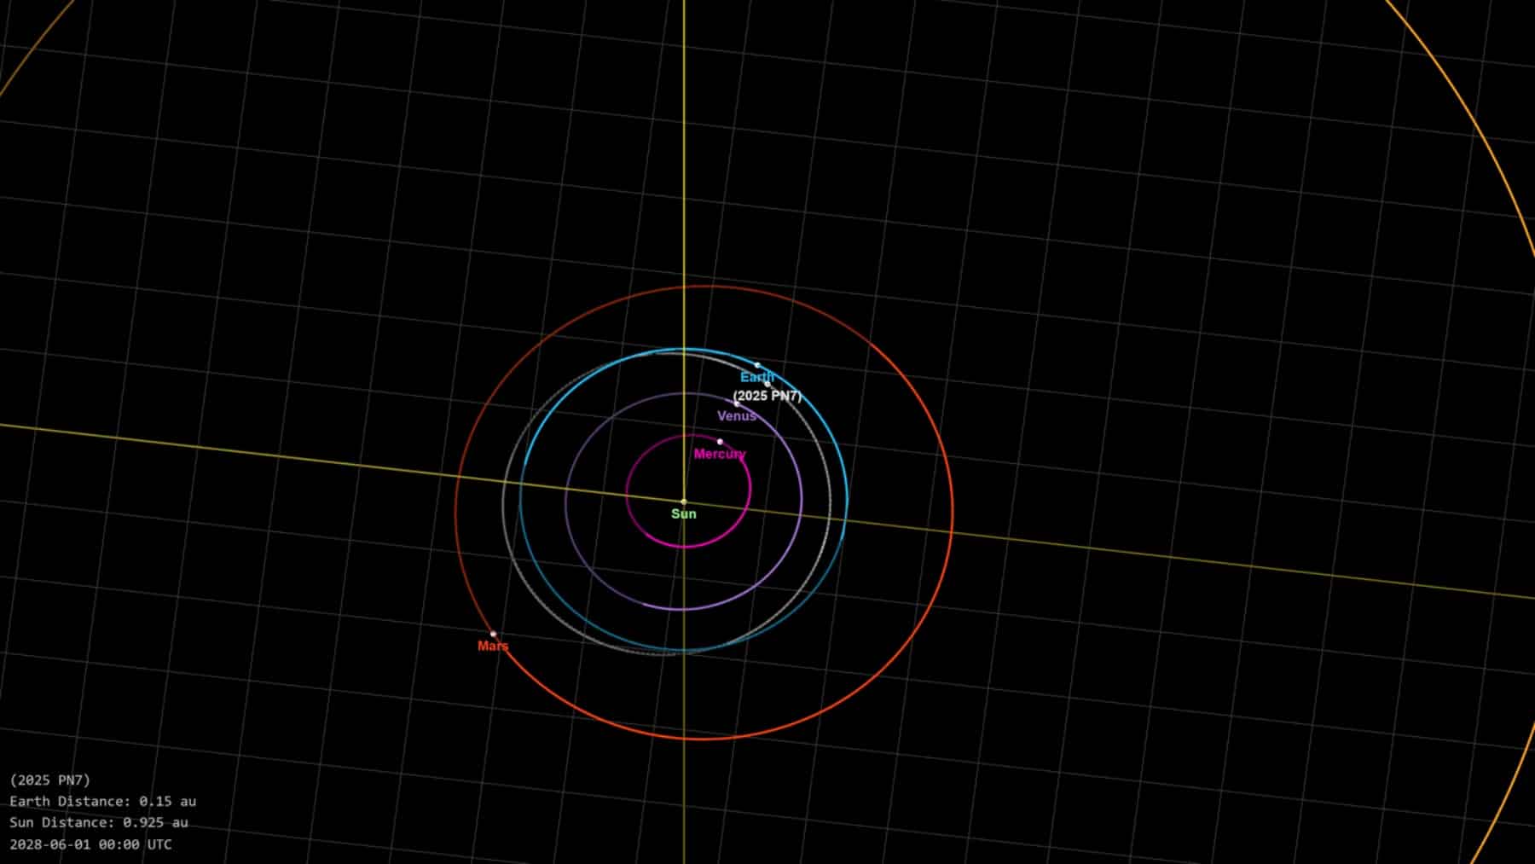Select the Sun marker at the center
The width and height of the screenshot is (1535, 864).
point(686,501)
